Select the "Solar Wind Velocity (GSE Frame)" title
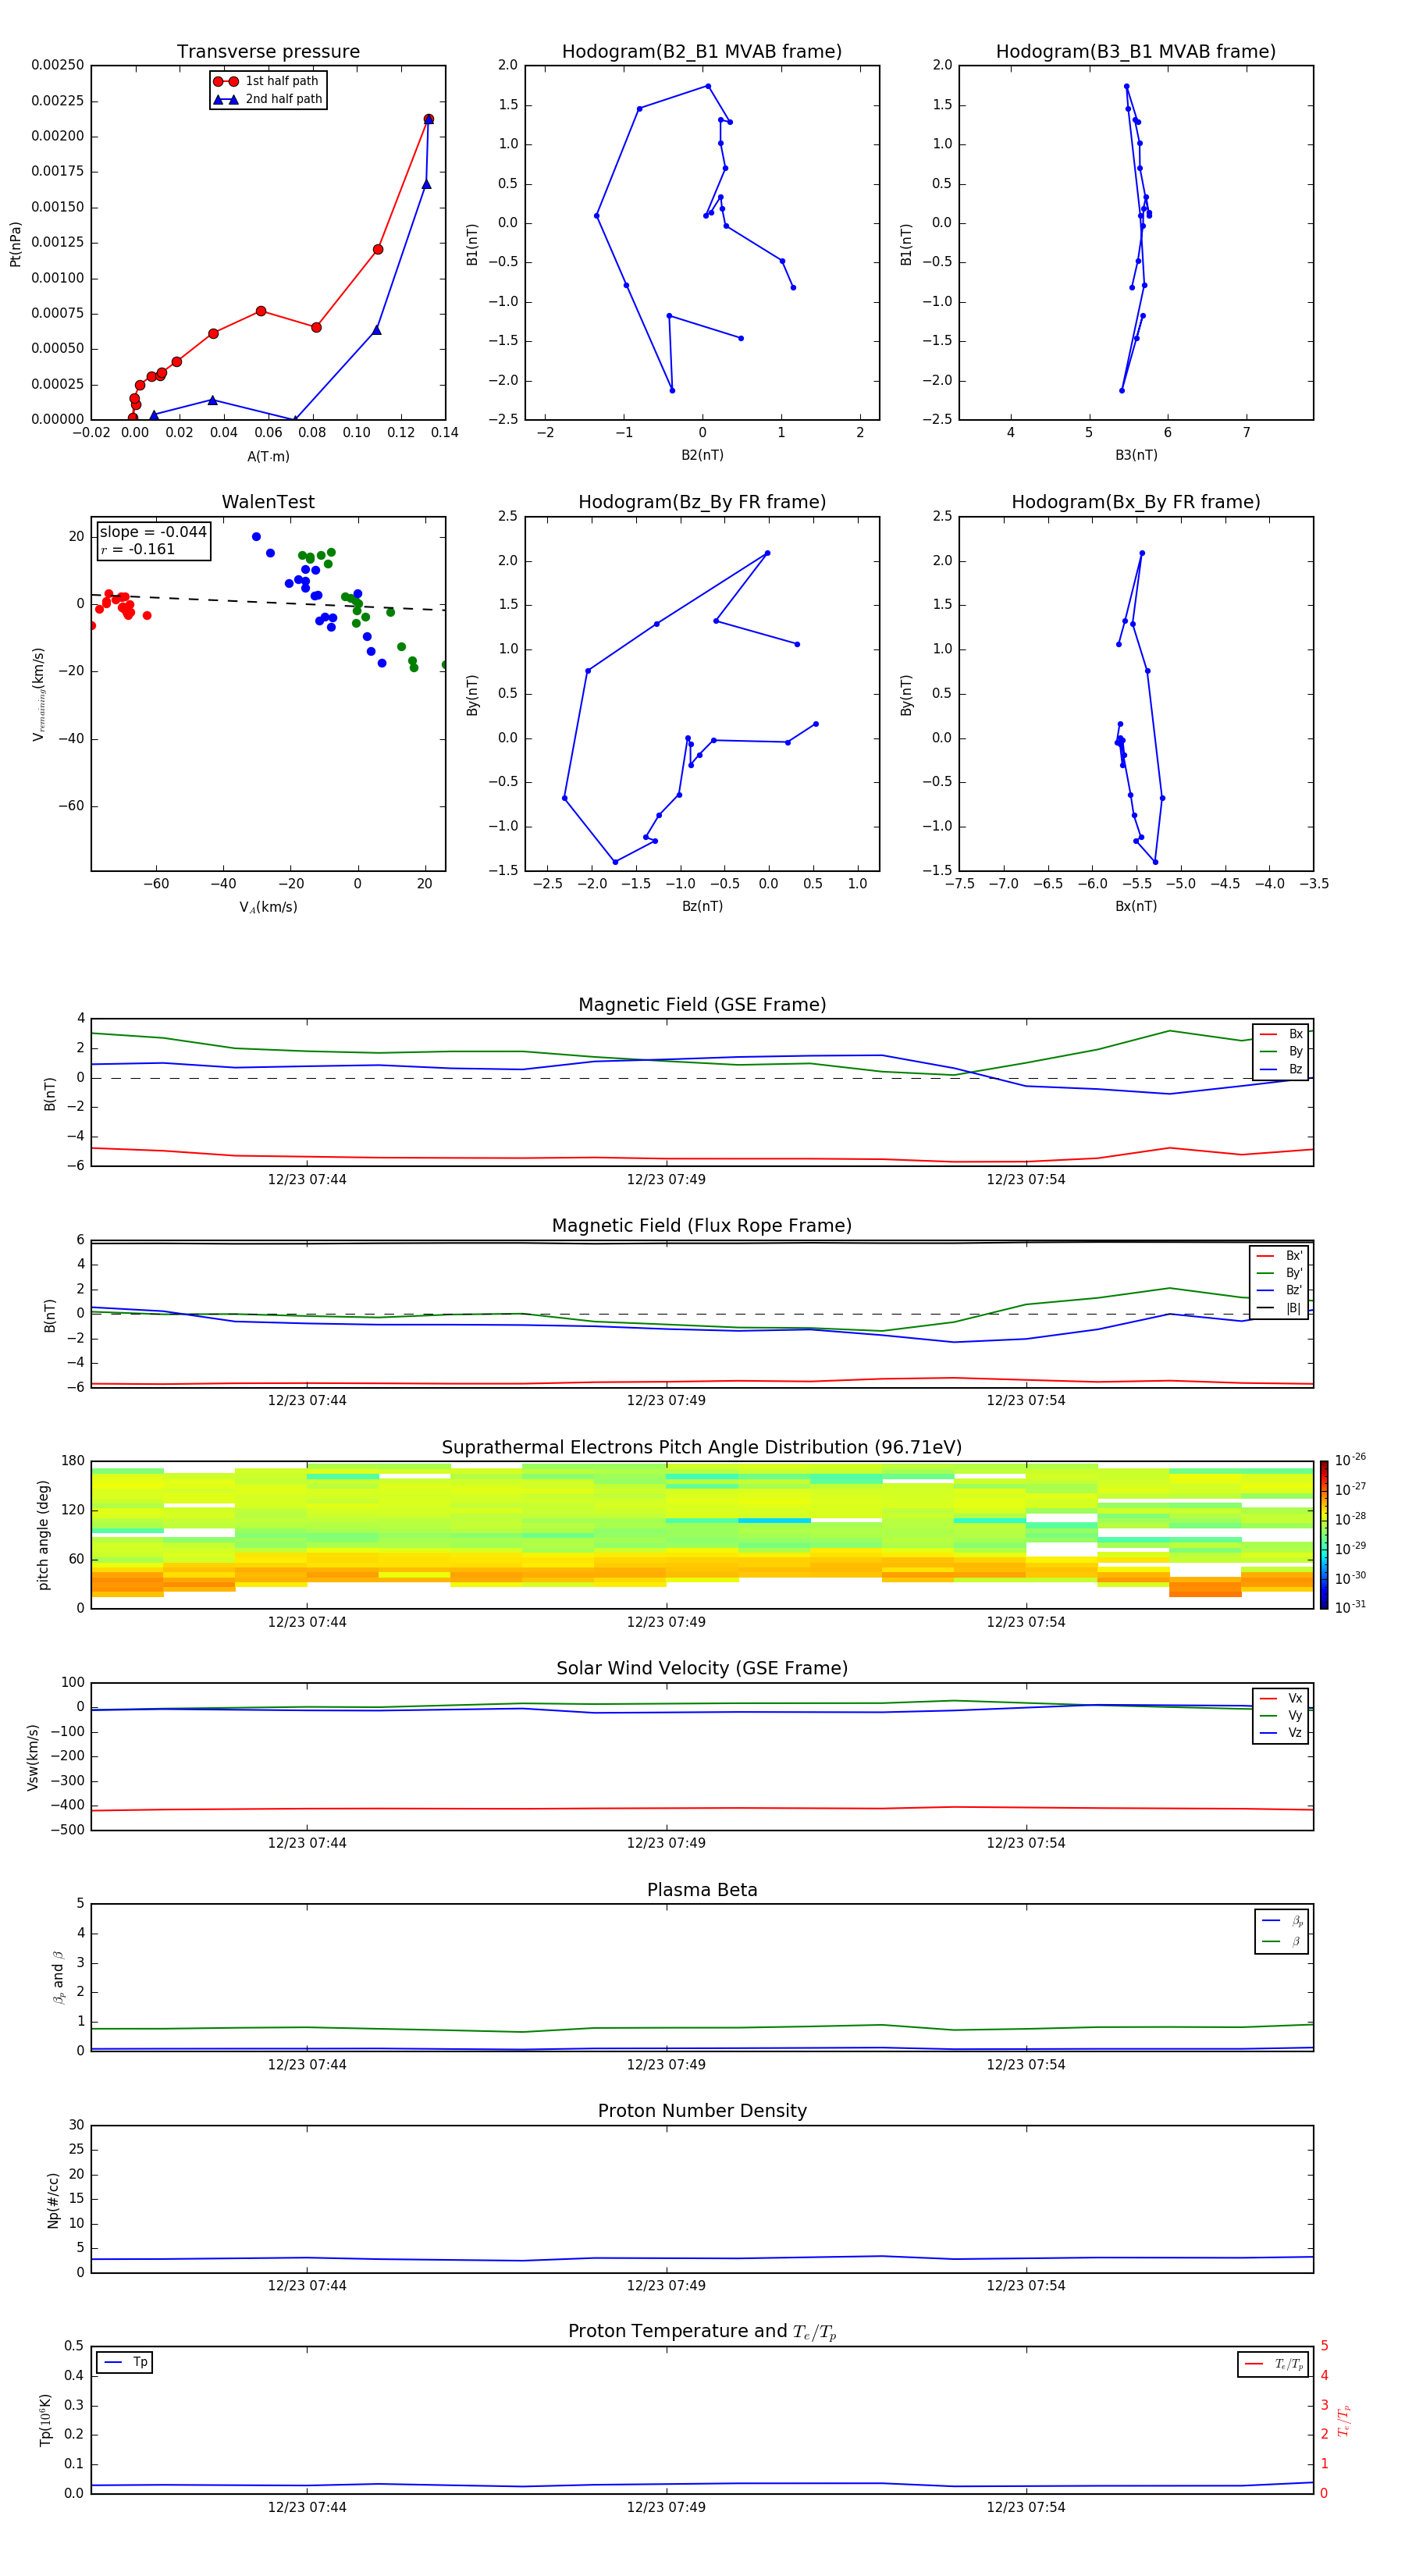Image resolution: width=1405 pixels, height=2576 pixels. click(702, 1669)
